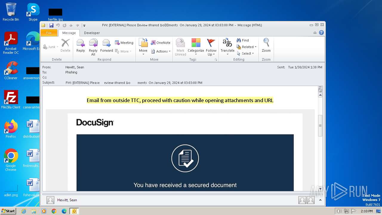Screen dimensions: 382x215
Task: Open Recycle Bin on desktop
Action: pos(11,12)
